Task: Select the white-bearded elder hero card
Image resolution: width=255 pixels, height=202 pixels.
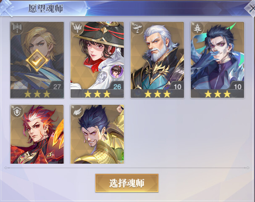Action: pos(157,60)
